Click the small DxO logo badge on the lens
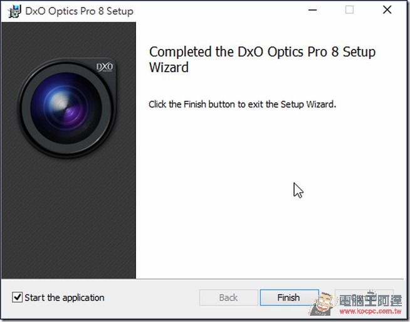 click(105, 67)
